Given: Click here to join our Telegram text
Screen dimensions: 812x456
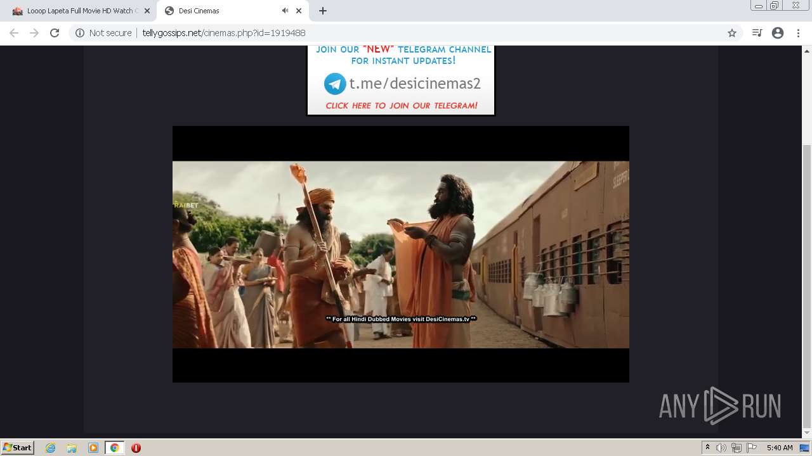Looking at the screenshot, I should tap(402, 106).
